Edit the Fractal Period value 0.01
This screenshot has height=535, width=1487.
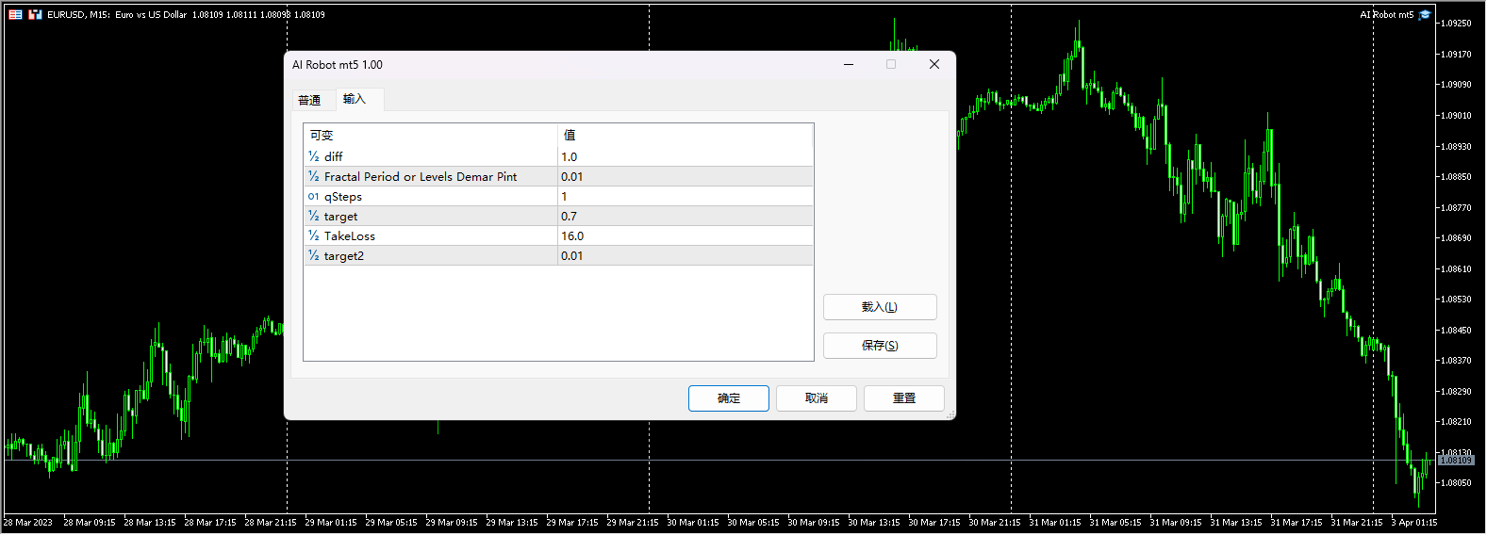pos(686,176)
